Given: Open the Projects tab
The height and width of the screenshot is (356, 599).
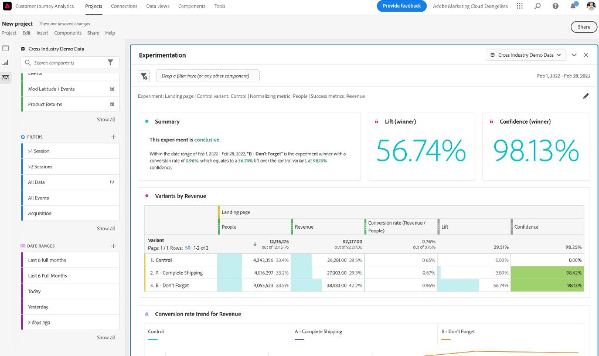Looking at the screenshot, I should (94, 6).
